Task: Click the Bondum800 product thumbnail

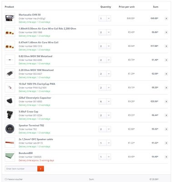Action: 10,157
